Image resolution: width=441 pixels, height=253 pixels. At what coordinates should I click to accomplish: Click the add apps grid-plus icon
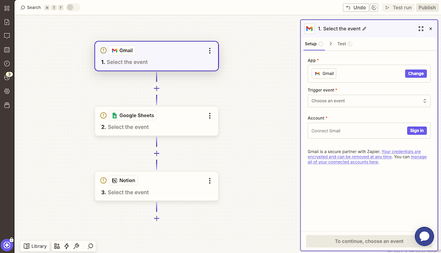(x=57, y=246)
